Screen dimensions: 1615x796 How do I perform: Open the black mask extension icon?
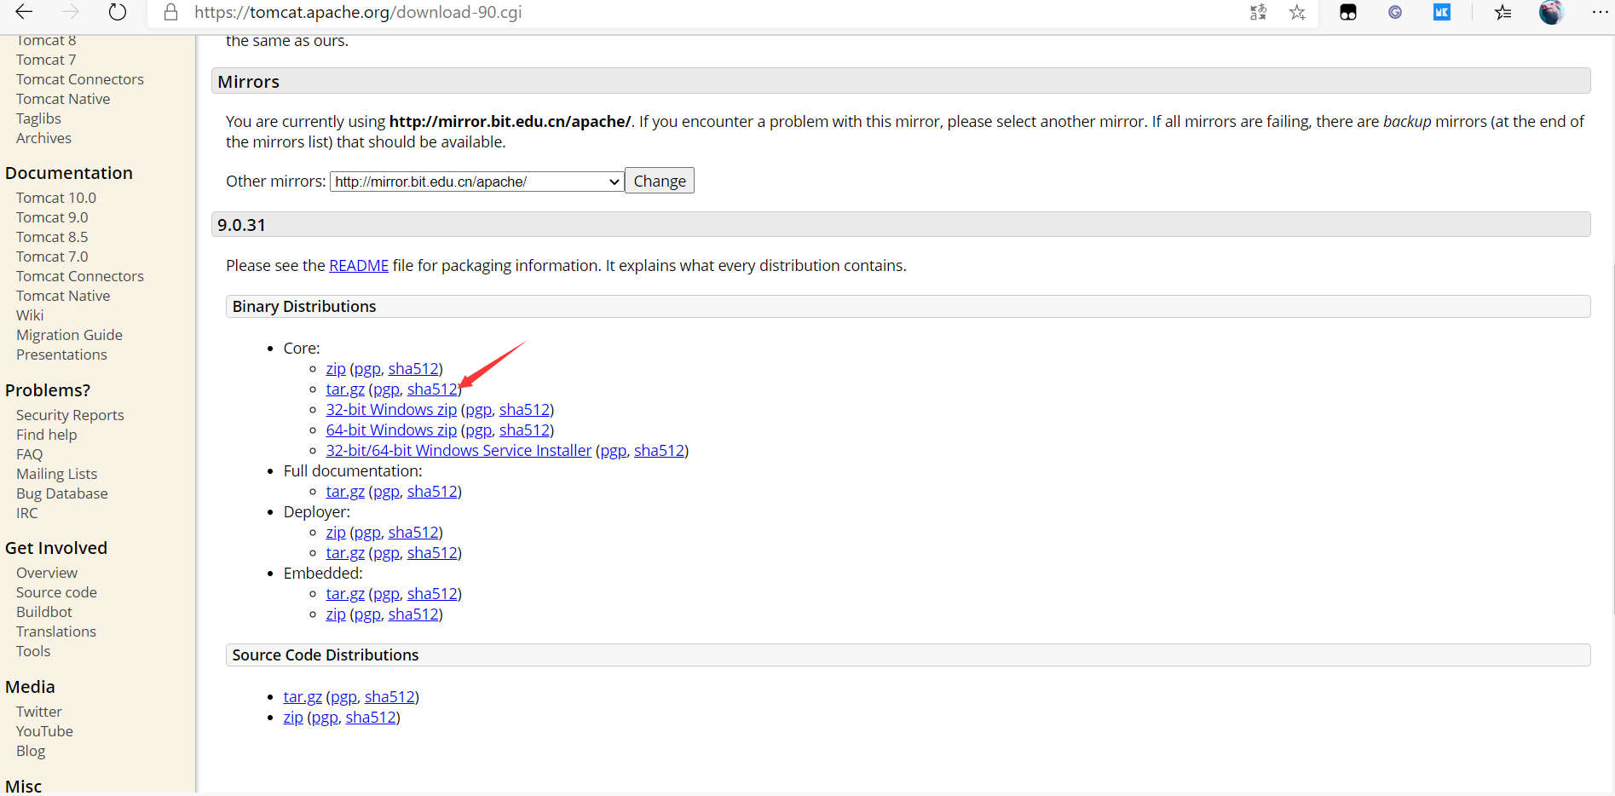click(1348, 12)
